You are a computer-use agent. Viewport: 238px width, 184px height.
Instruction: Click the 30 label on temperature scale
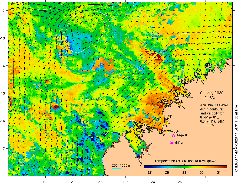point(201,172)
